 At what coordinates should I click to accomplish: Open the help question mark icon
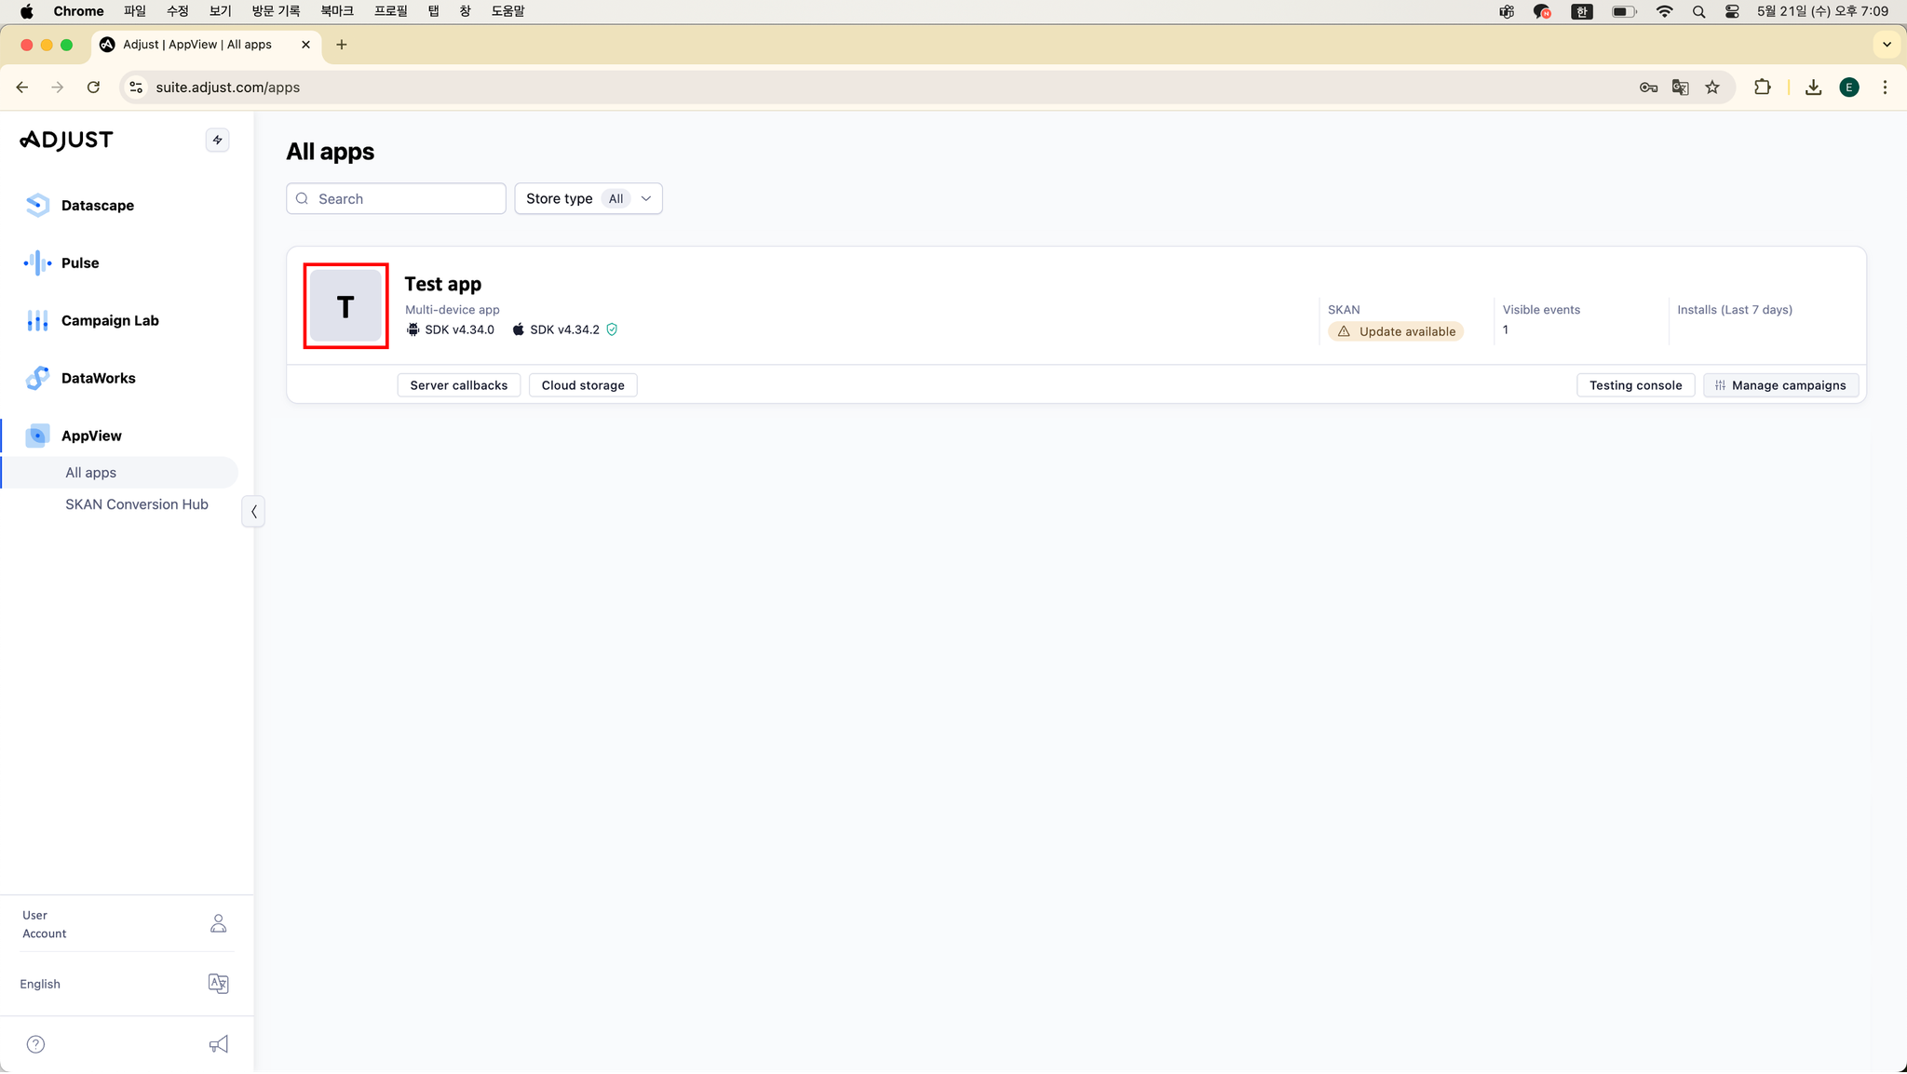point(35,1044)
